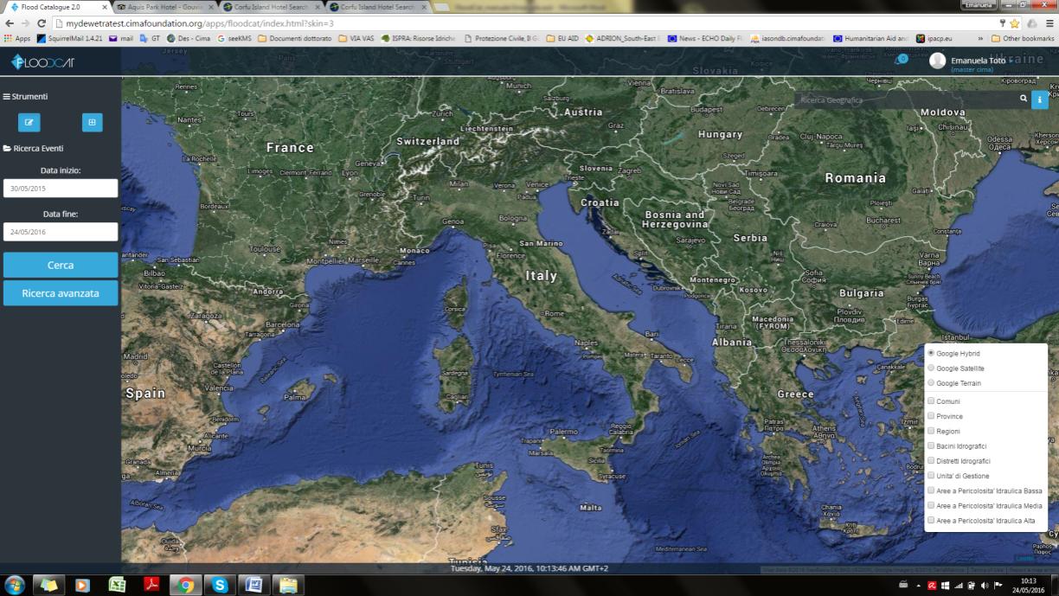Enable the Unita' di Gestione layer
1059x596 pixels.
(x=931, y=476)
